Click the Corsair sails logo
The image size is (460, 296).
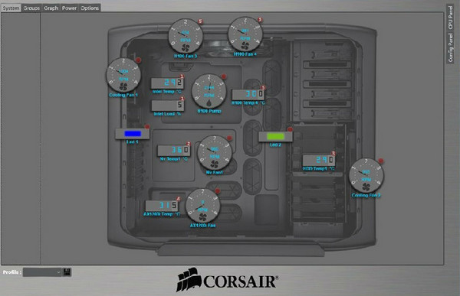(x=189, y=280)
